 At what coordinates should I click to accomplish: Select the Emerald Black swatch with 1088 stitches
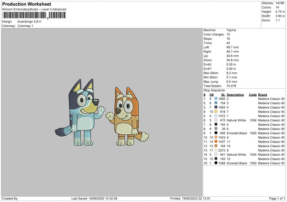click(216, 163)
